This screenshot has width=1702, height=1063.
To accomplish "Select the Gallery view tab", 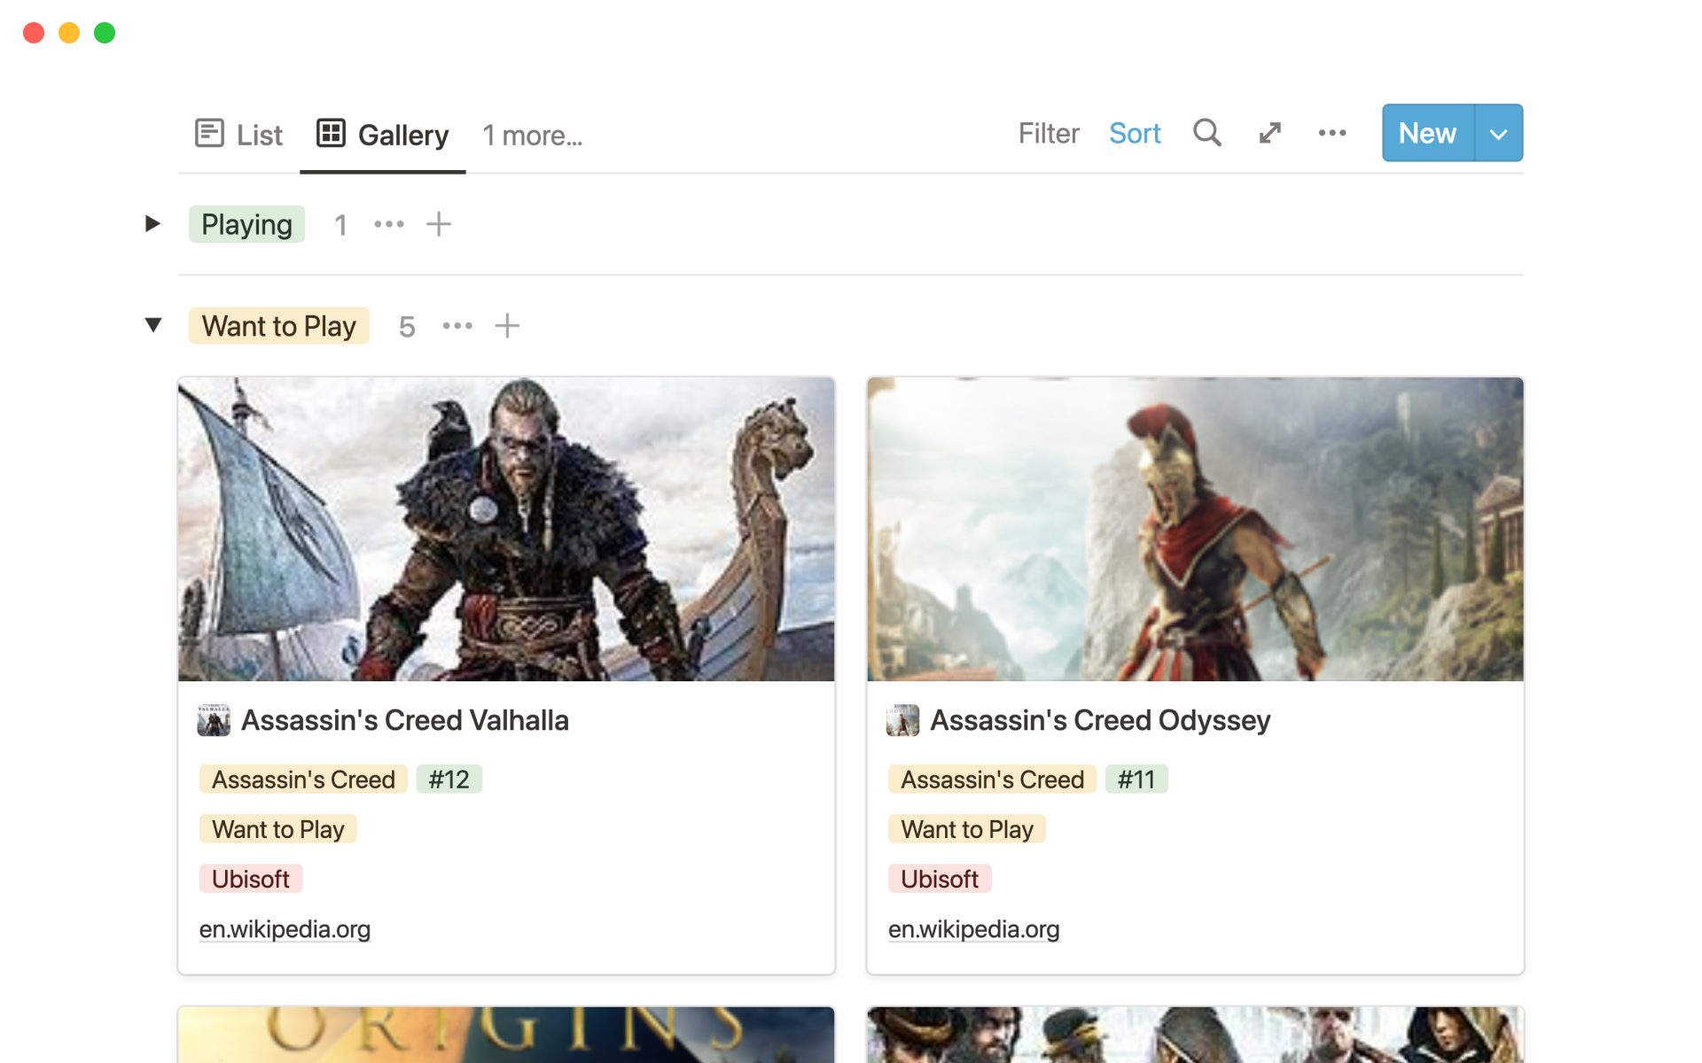I will pos(383,135).
